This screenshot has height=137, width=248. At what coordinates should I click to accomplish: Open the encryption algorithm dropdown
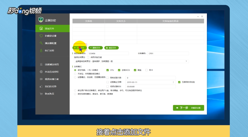[131, 61]
